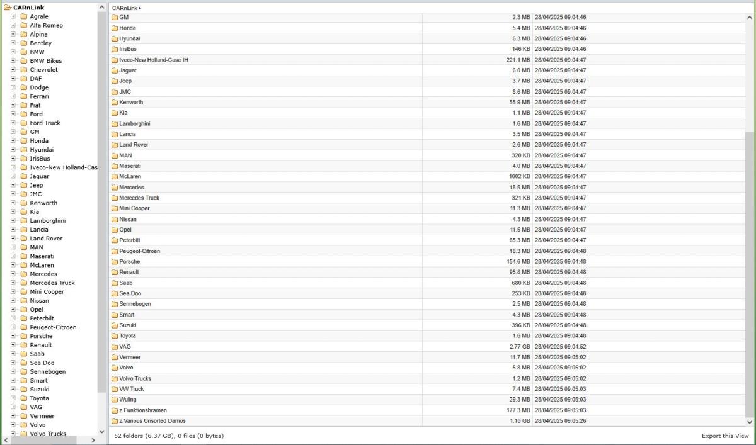The image size is (756, 445).
Task: Click the Lamborghini folder icon in list
Action: point(115,123)
